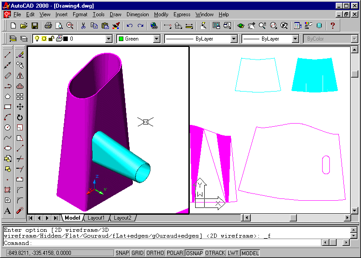Toggle layer 0 on/off lightbulb
Viewport: 361px width, 258px height.
click(37, 39)
